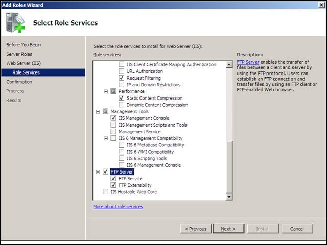
Task: Jump to the Confirmation step
Action: click(19, 82)
